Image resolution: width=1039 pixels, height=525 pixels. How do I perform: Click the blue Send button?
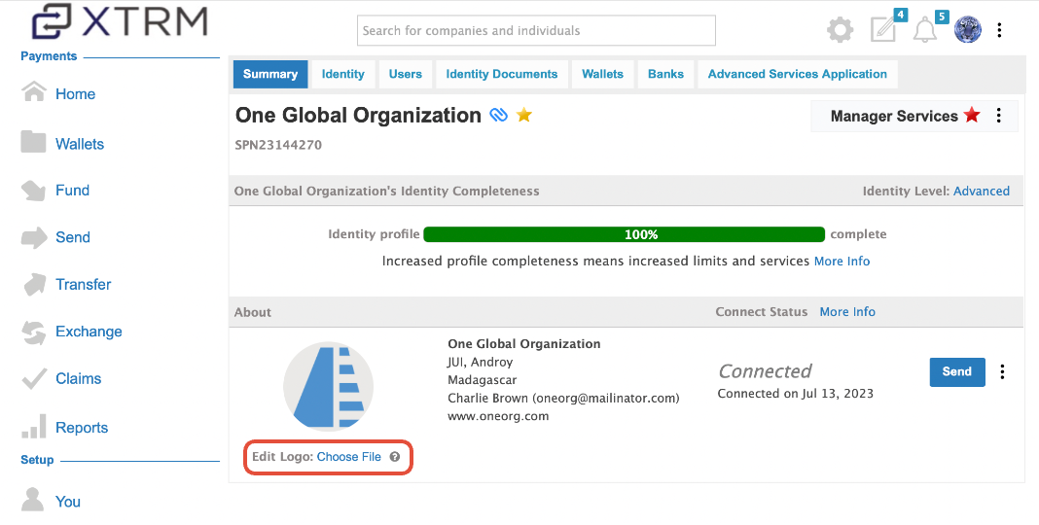[957, 372]
